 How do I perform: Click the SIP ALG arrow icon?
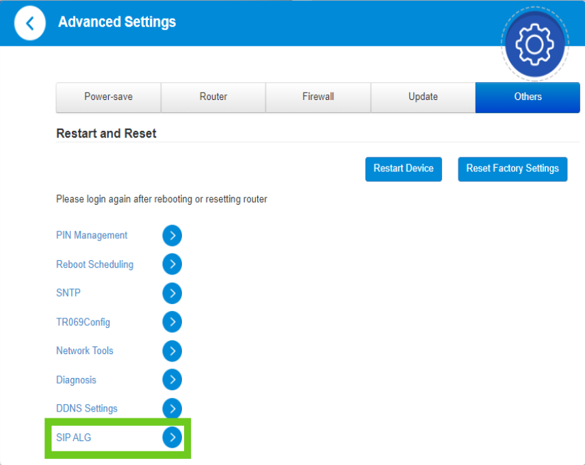(172, 438)
